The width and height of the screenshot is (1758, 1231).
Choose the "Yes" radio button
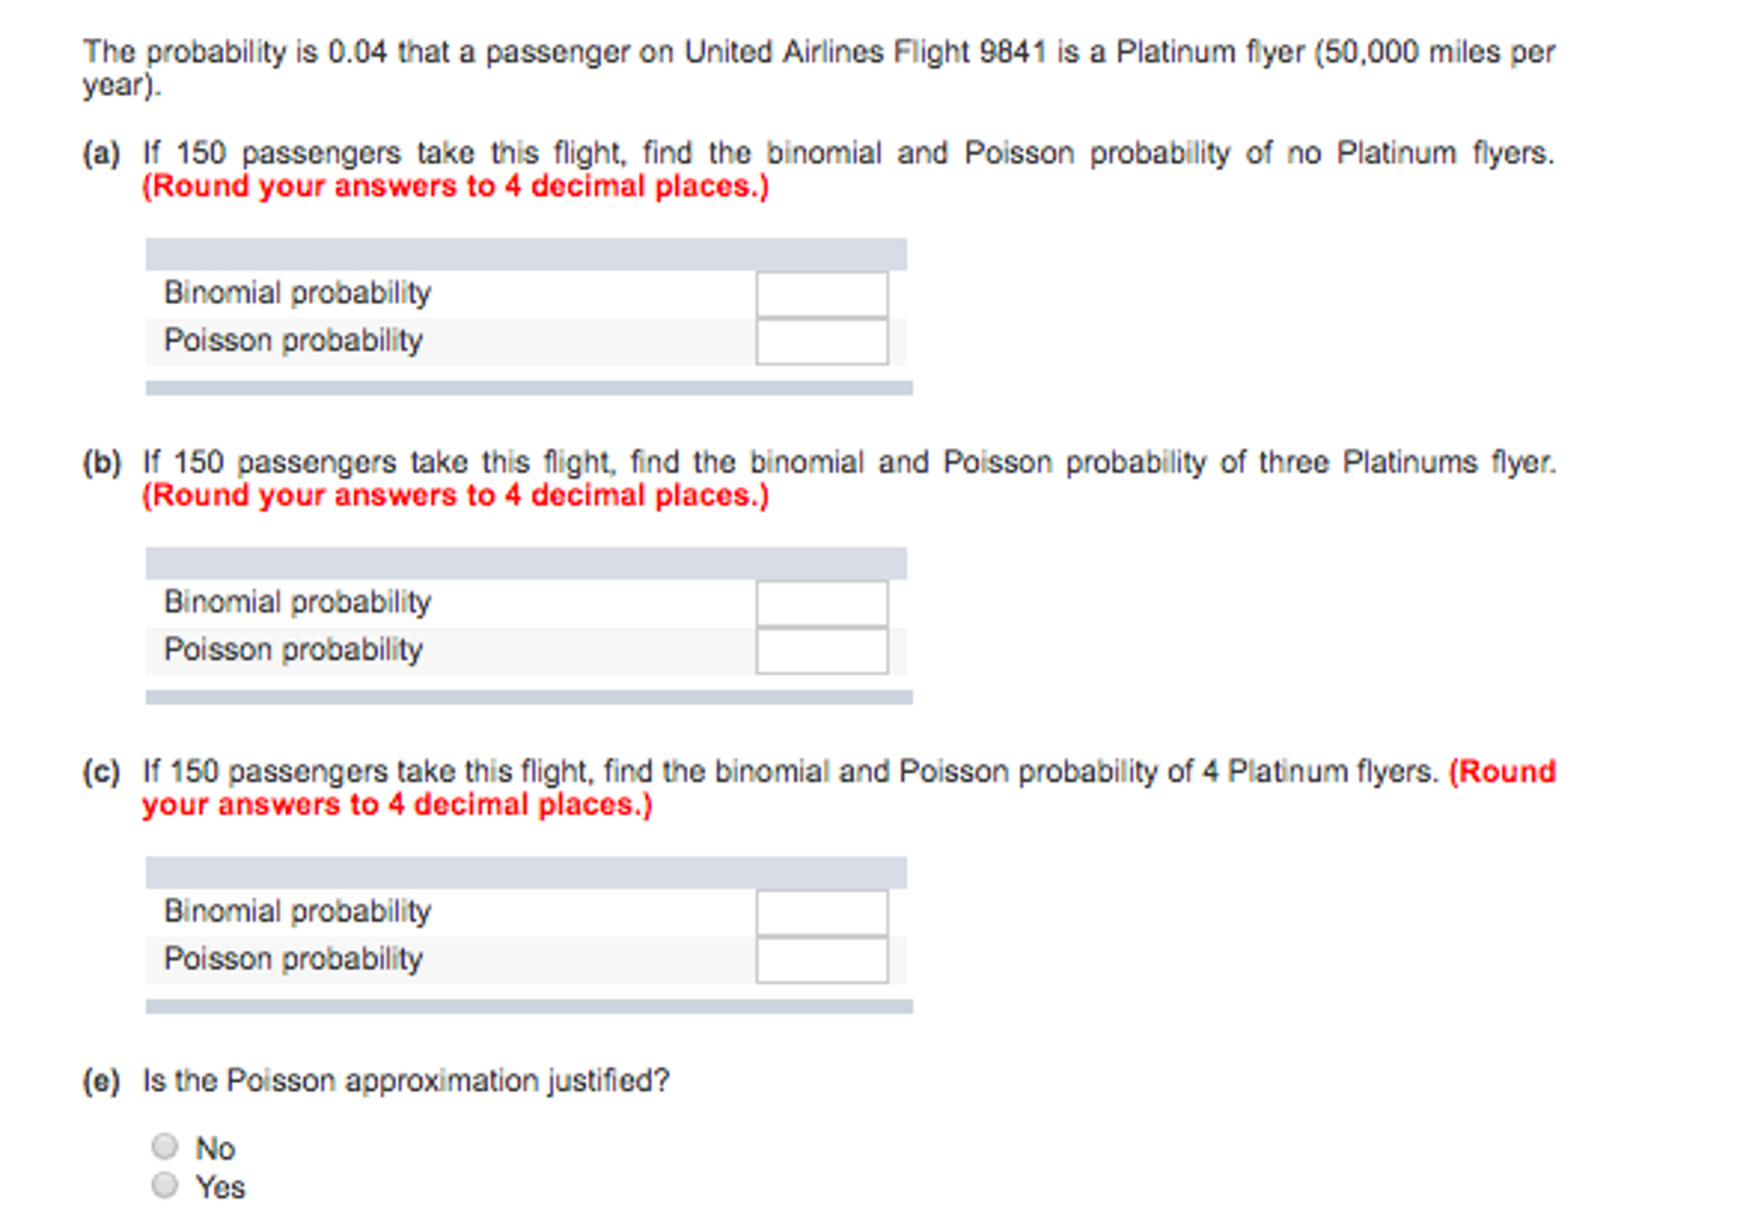(x=165, y=1185)
